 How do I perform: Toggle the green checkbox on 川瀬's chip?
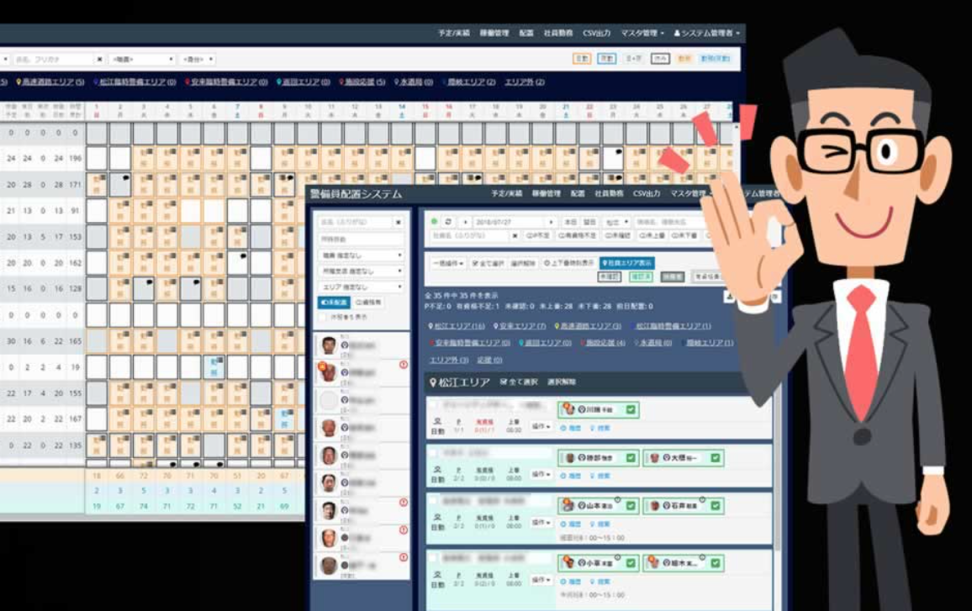pyautogui.click(x=631, y=409)
